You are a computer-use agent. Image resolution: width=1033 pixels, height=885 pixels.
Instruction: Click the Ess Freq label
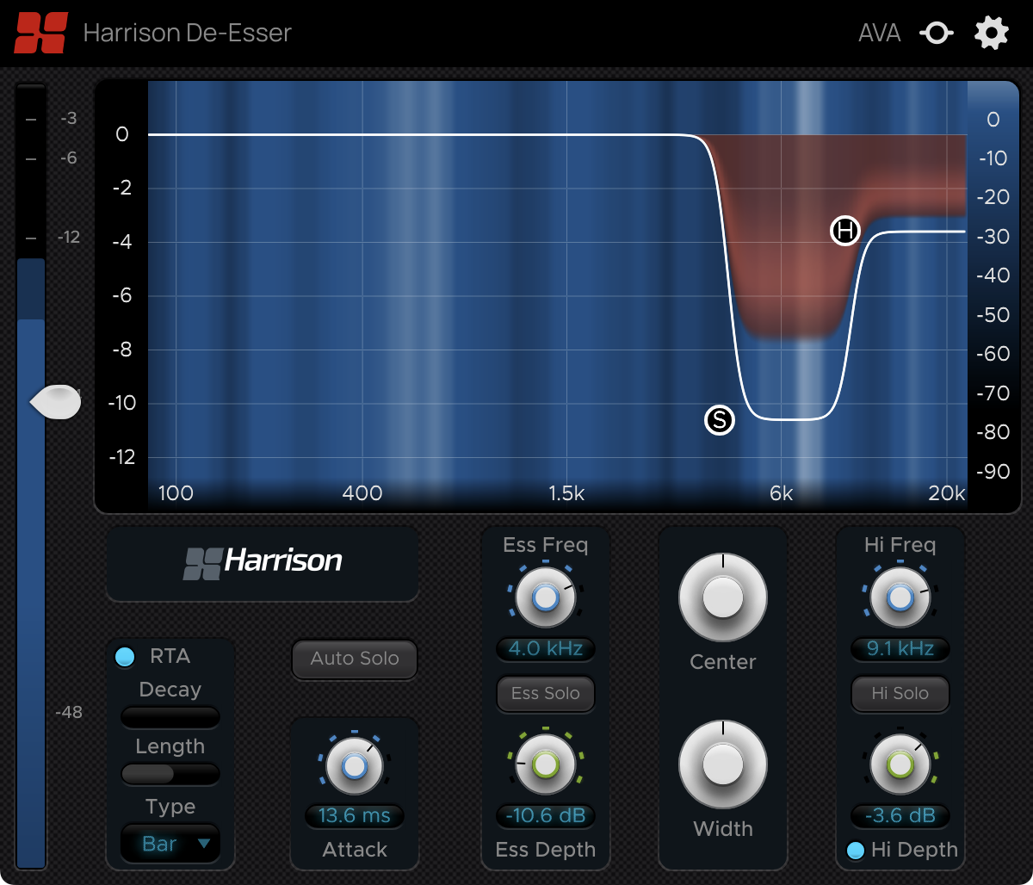click(x=546, y=545)
